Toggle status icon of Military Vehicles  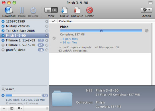click(3, 26)
